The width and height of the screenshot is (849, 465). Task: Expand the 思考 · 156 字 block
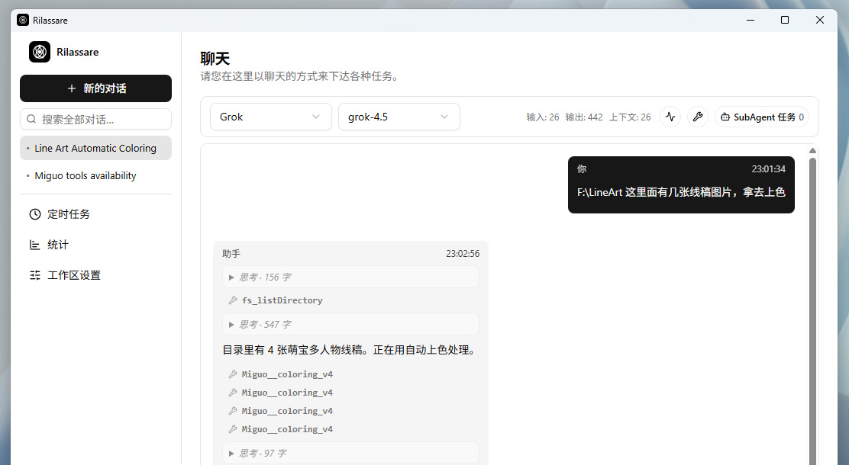[350, 277]
